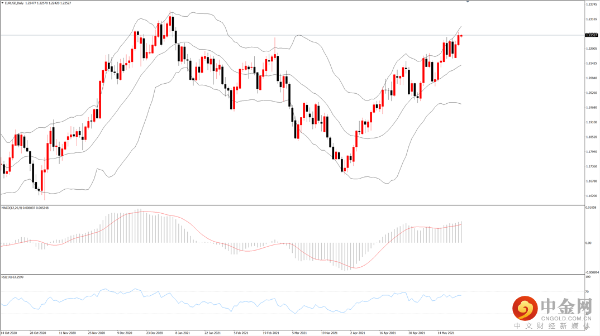Click the 23 Dec 2020 date label
Viewport: 600px width, 336px height.
click(x=155, y=333)
